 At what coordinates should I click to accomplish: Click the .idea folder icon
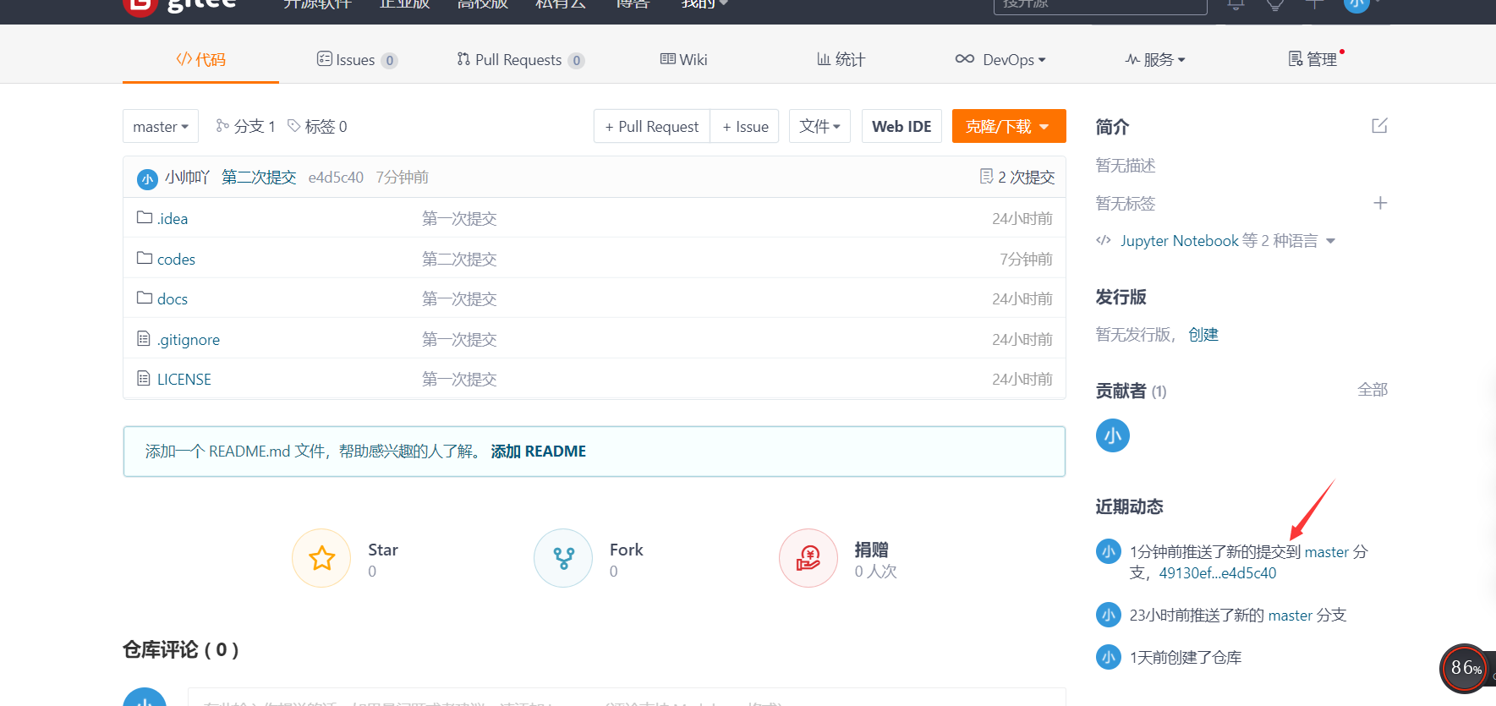coord(145,217)
